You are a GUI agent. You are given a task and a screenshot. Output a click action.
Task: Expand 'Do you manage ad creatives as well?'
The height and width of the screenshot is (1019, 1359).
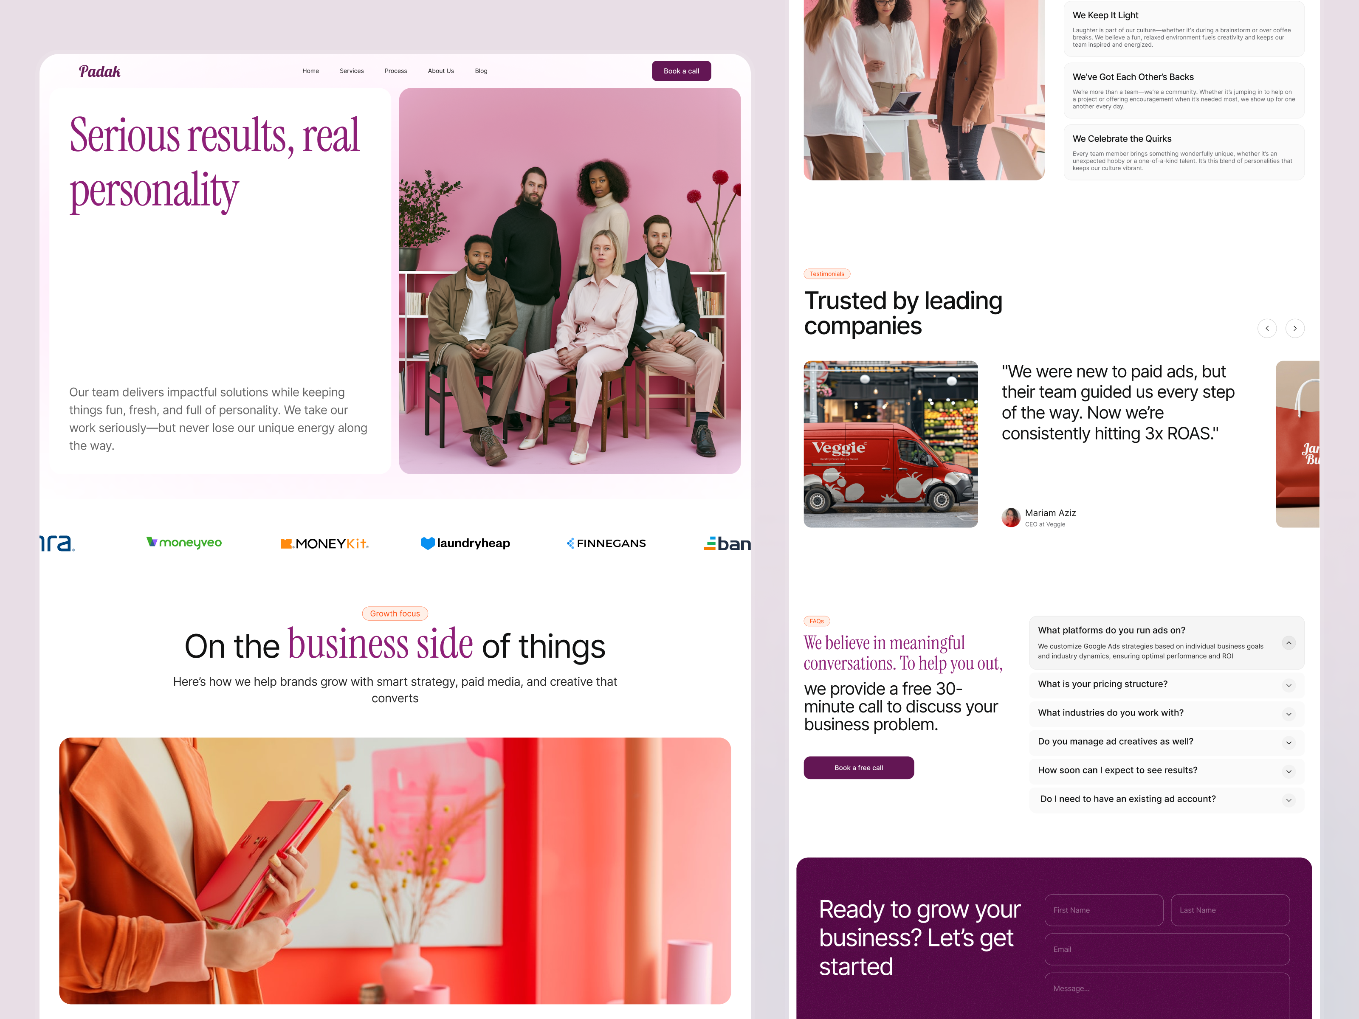pyautogui.click(x=1166, y=742)
